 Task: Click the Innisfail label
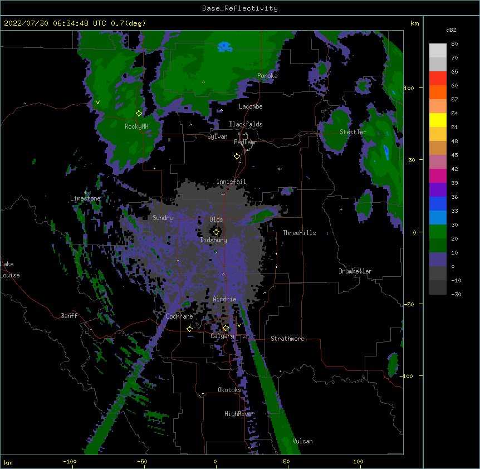[x=231, y=182]
